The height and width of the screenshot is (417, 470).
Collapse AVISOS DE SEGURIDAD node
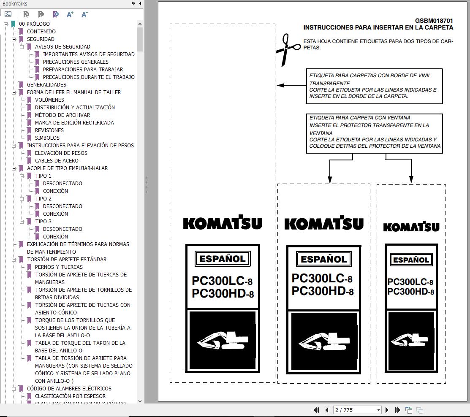(x=22, y=47)
